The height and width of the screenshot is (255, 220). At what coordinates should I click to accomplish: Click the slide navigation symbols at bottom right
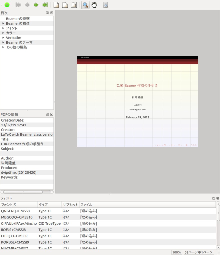175,145
